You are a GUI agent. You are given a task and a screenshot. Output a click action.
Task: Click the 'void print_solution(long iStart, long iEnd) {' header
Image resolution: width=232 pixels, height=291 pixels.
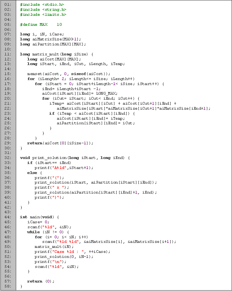(75, 158)
